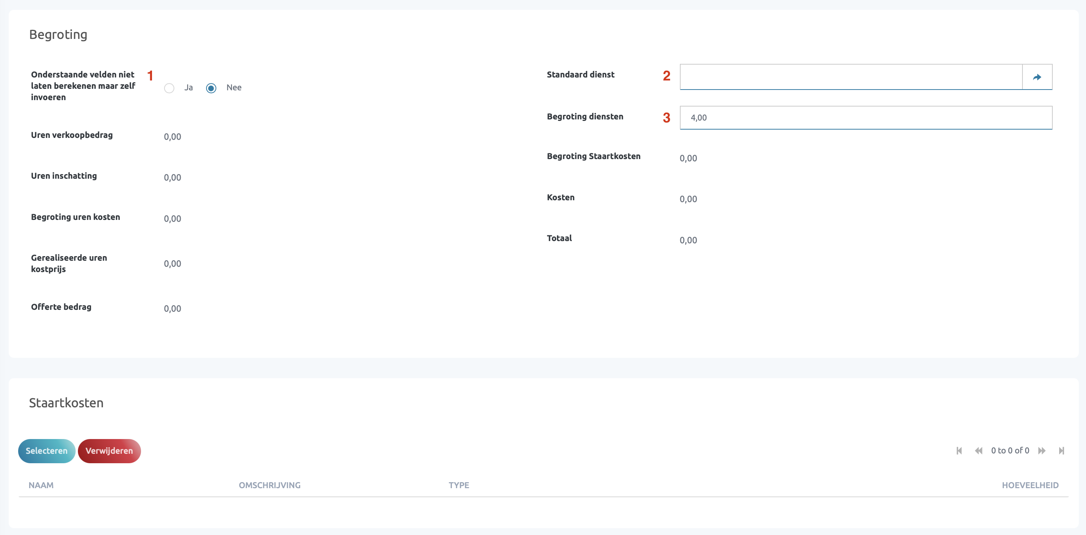
Task: Click the Begroting diensten field showing 4,00
Action: [866, 118]
